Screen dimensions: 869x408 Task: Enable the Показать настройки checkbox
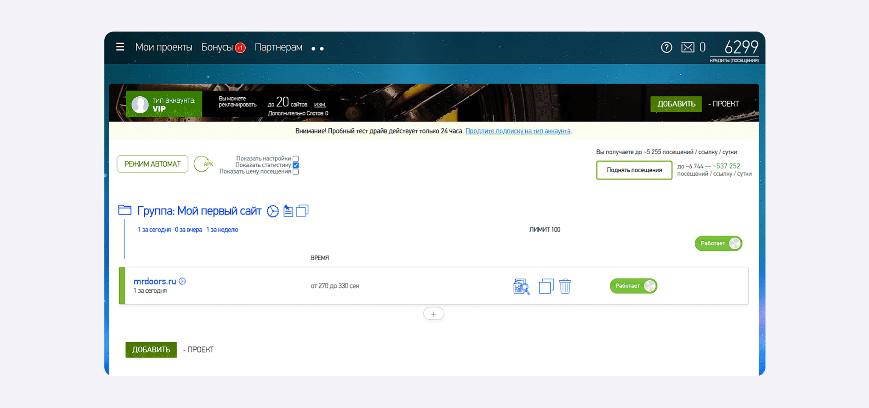coord(296,159)
